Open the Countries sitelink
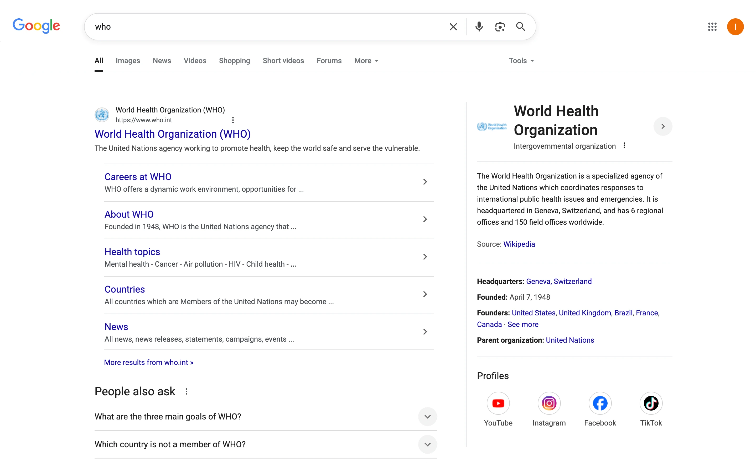 pos(125,289)
